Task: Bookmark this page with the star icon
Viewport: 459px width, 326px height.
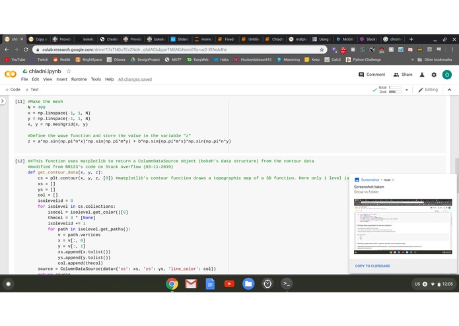Action: 322,49
